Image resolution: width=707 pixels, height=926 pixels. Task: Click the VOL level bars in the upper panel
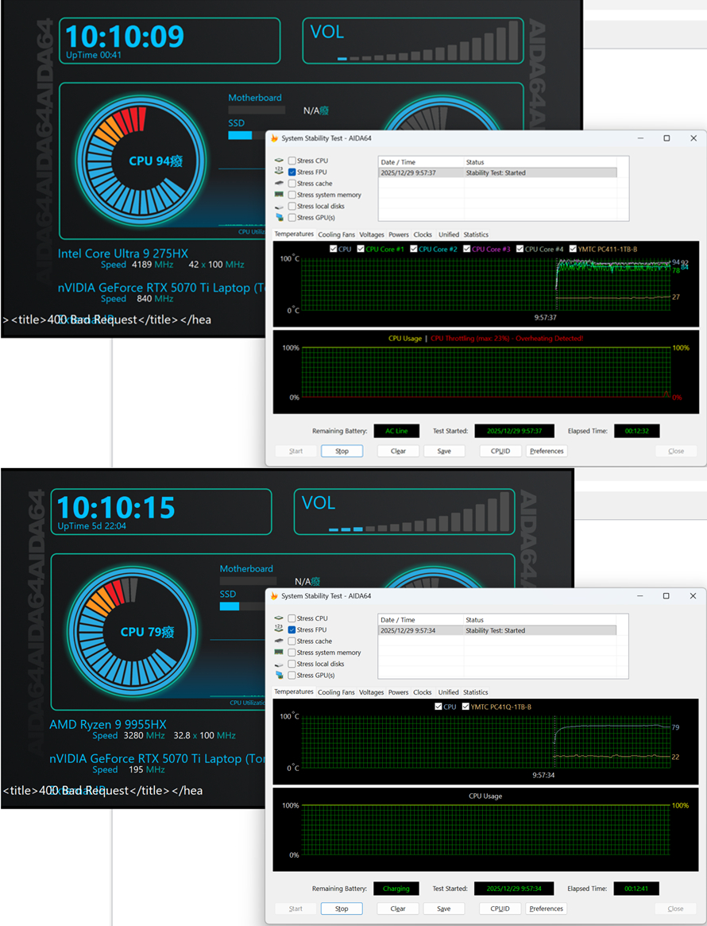click(x=429, y=45)
